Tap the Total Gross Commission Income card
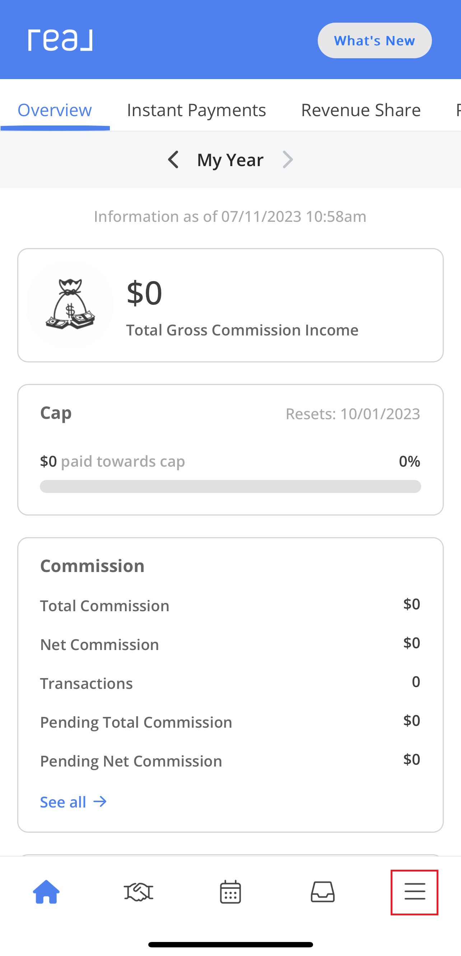Viewport: 461px width, 956px height. point(230,305)
